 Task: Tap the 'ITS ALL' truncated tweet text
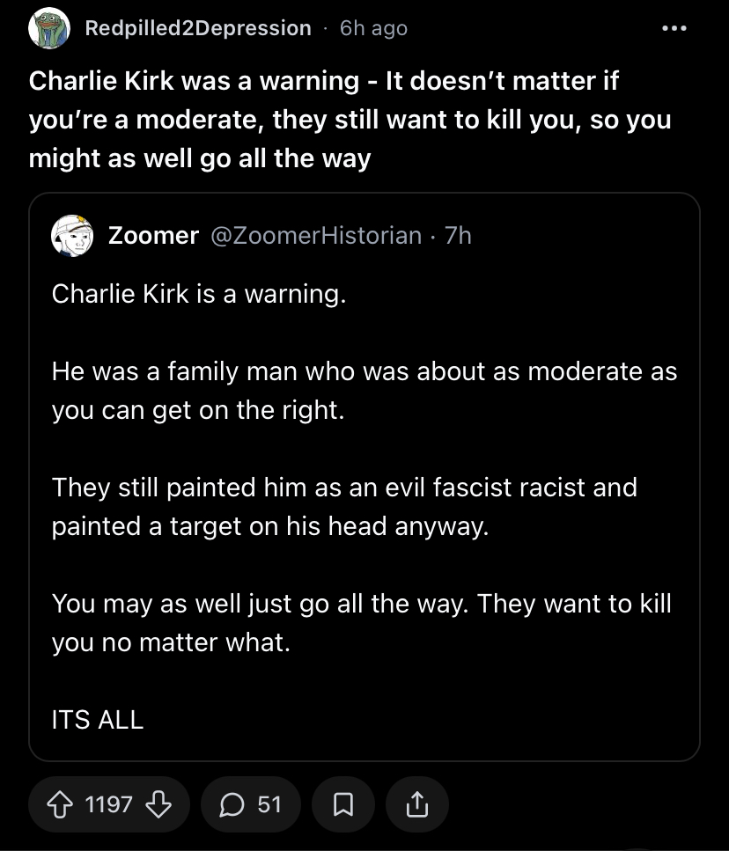point(98,720)
